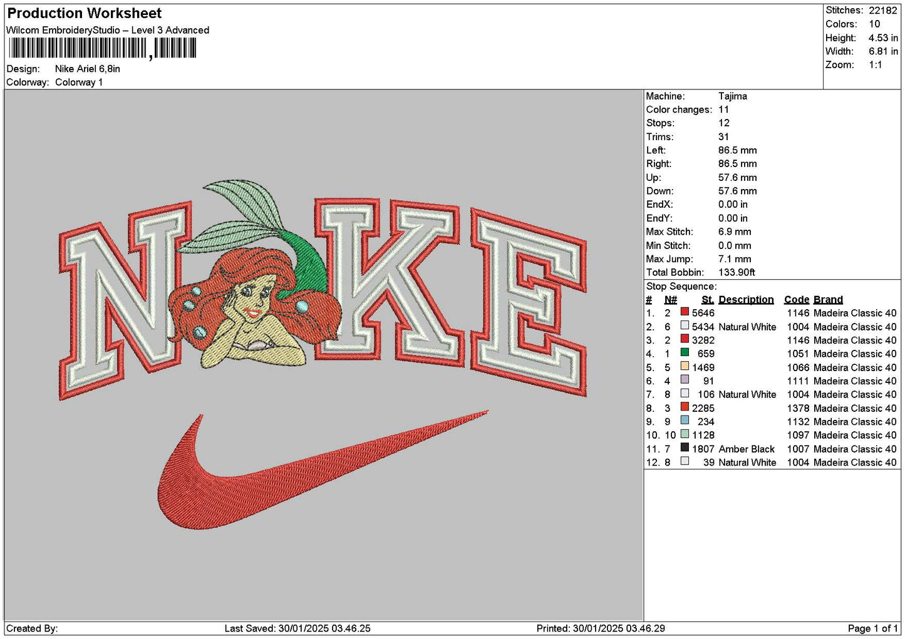Click Max Jump value 7.1 mm

735,259
